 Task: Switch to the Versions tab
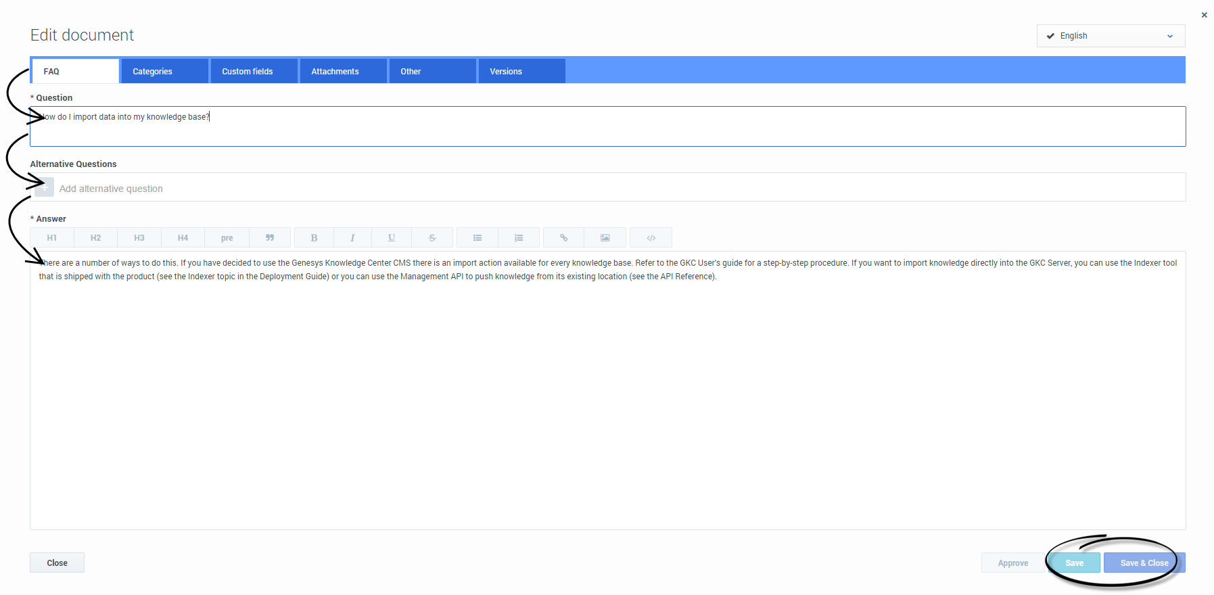tap(521, 72)
